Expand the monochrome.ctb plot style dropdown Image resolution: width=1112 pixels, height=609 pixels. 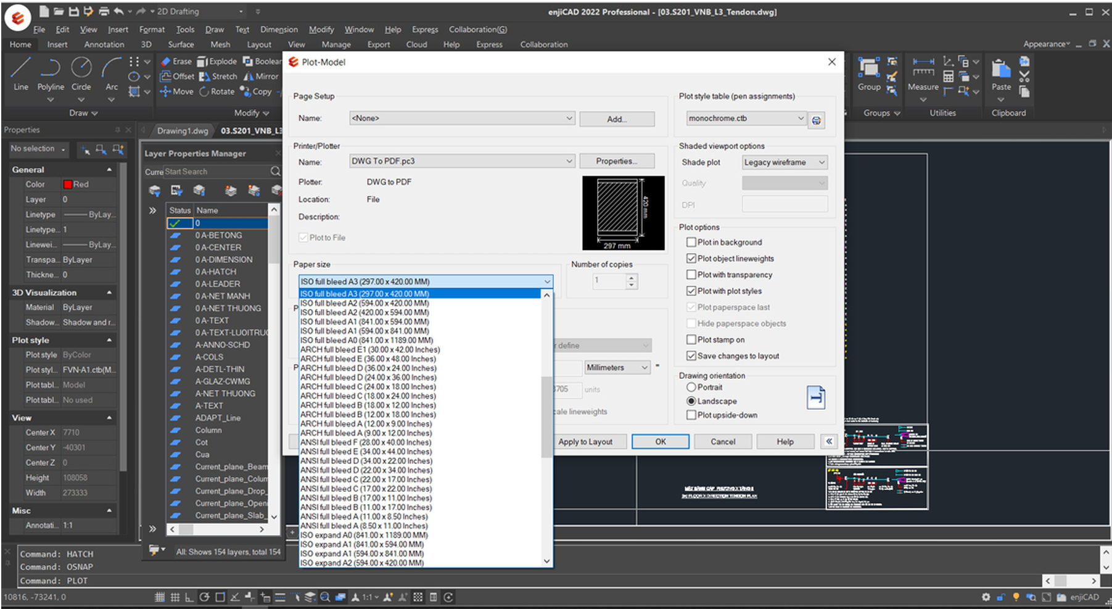746,118
